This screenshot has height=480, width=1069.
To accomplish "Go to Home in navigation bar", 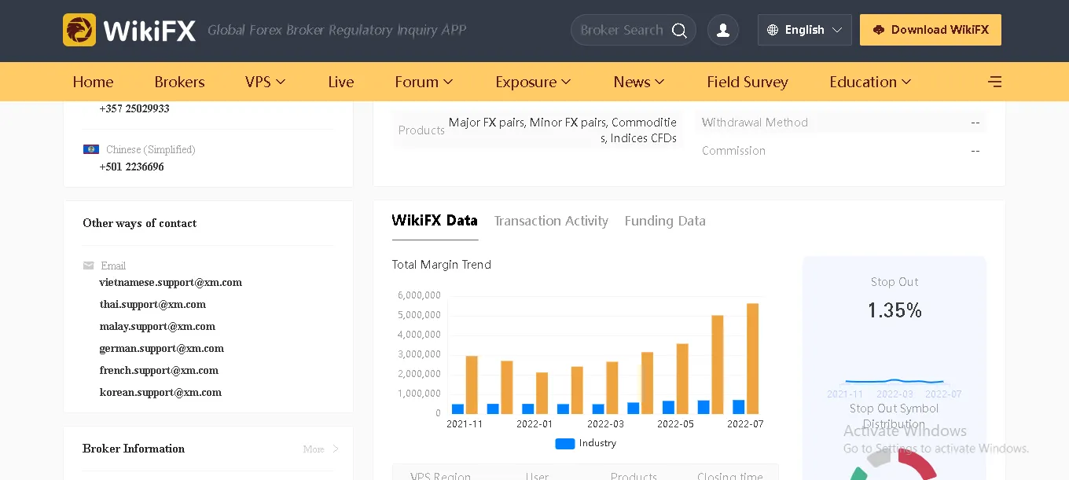I will [93, 82].
